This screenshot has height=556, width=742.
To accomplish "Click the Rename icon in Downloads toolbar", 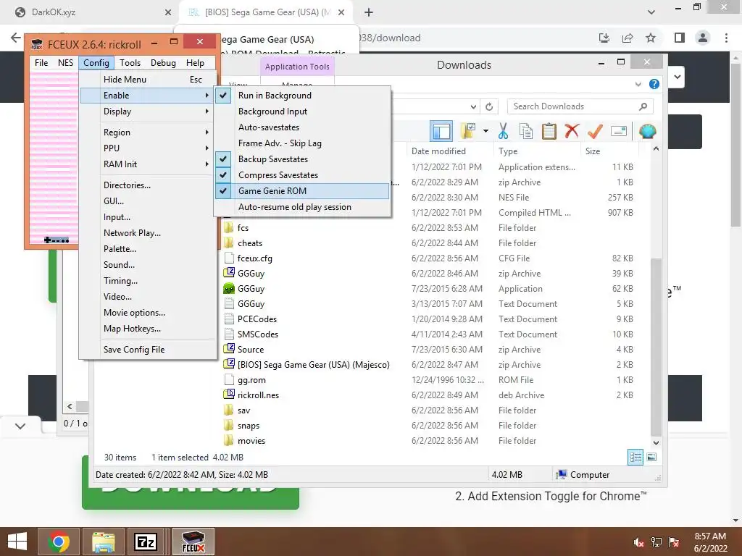I will [619, 131].
